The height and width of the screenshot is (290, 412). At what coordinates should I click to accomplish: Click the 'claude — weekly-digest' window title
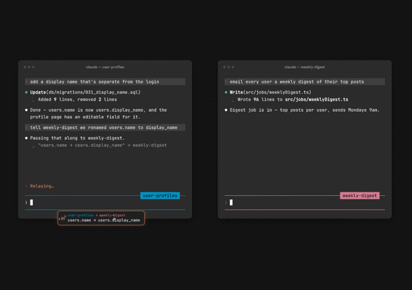click(x=305, y=67)
